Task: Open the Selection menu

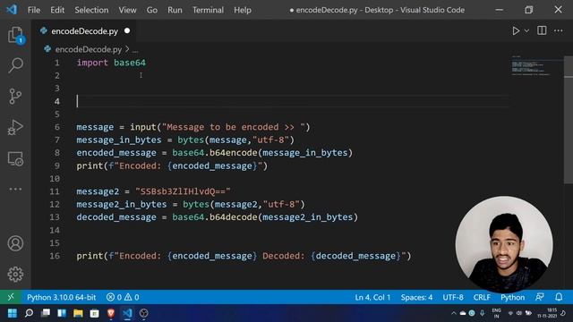Action: (91, 10)
